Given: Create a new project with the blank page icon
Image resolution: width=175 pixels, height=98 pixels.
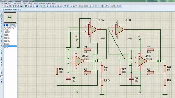Looking at the screenshot, I should click(2, 6).
